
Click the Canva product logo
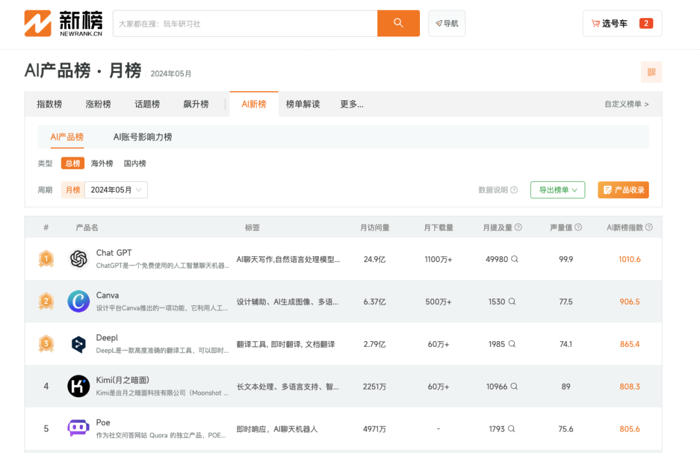pos(78,301)
